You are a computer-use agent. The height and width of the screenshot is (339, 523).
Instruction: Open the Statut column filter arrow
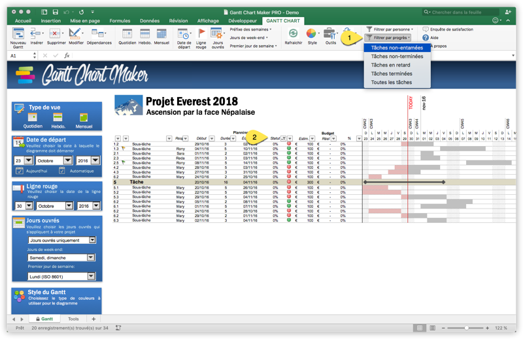tap(283, 138)
